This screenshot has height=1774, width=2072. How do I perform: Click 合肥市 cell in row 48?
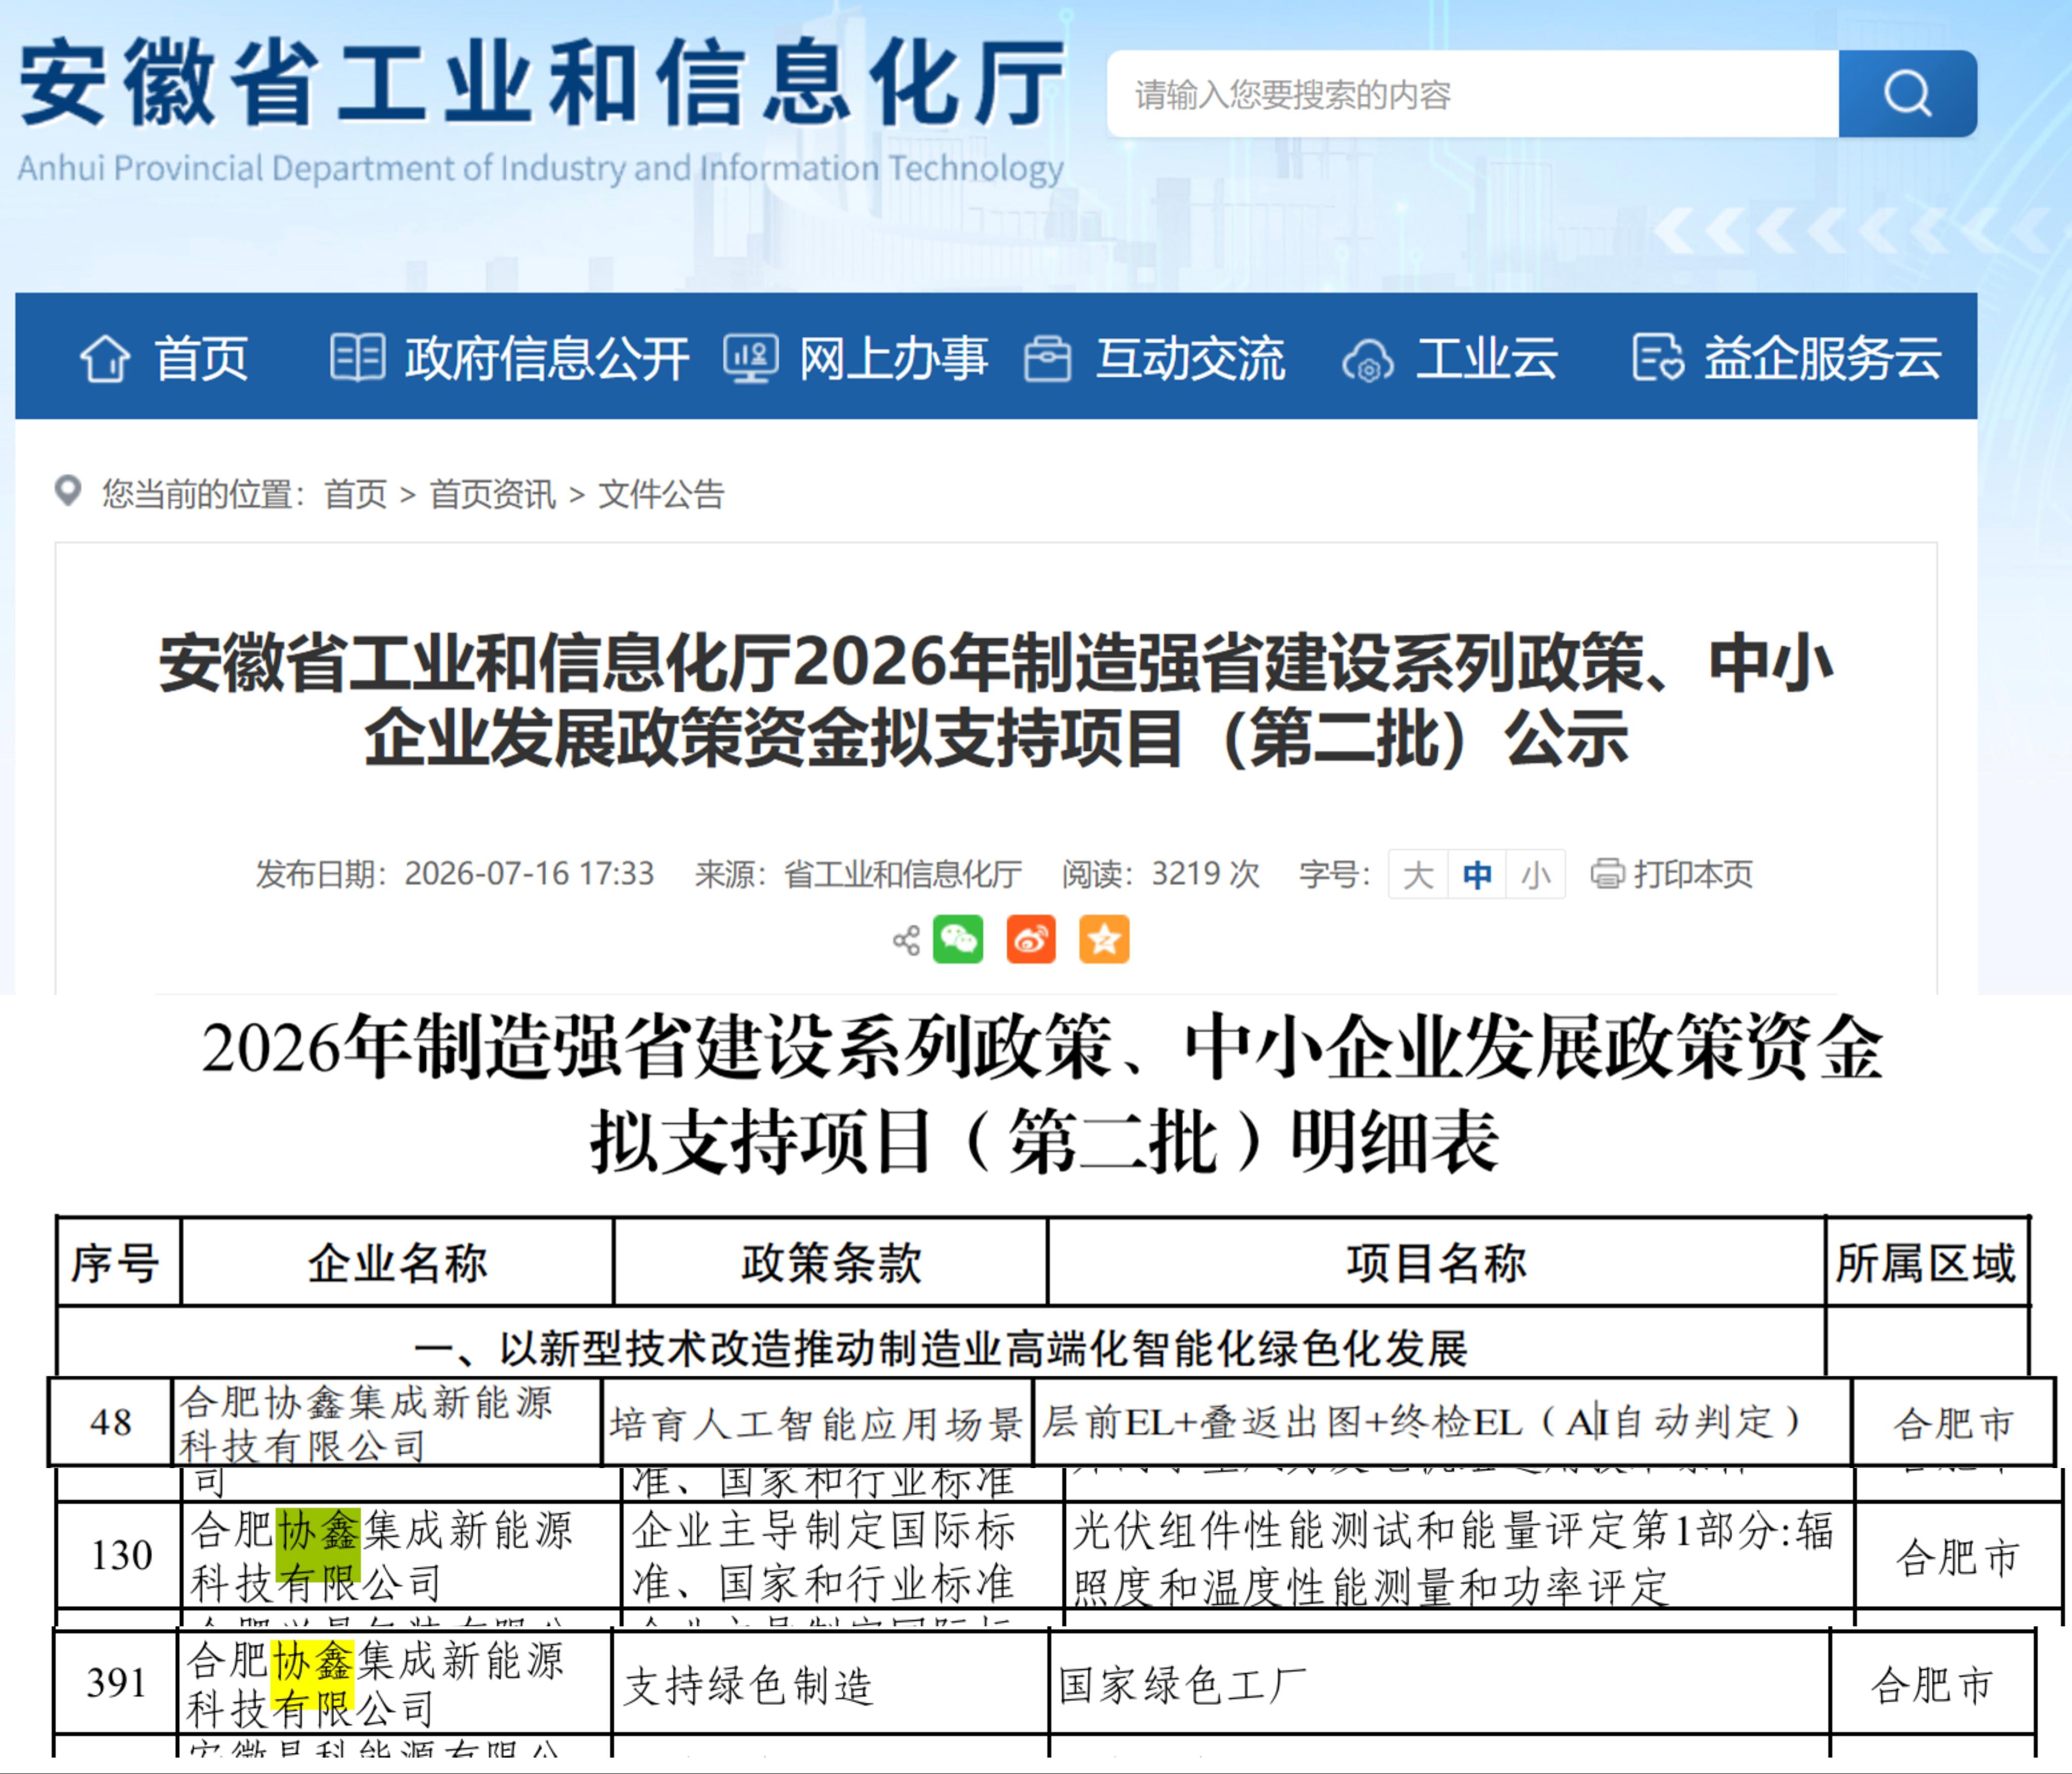(x=1954, y=1423)
